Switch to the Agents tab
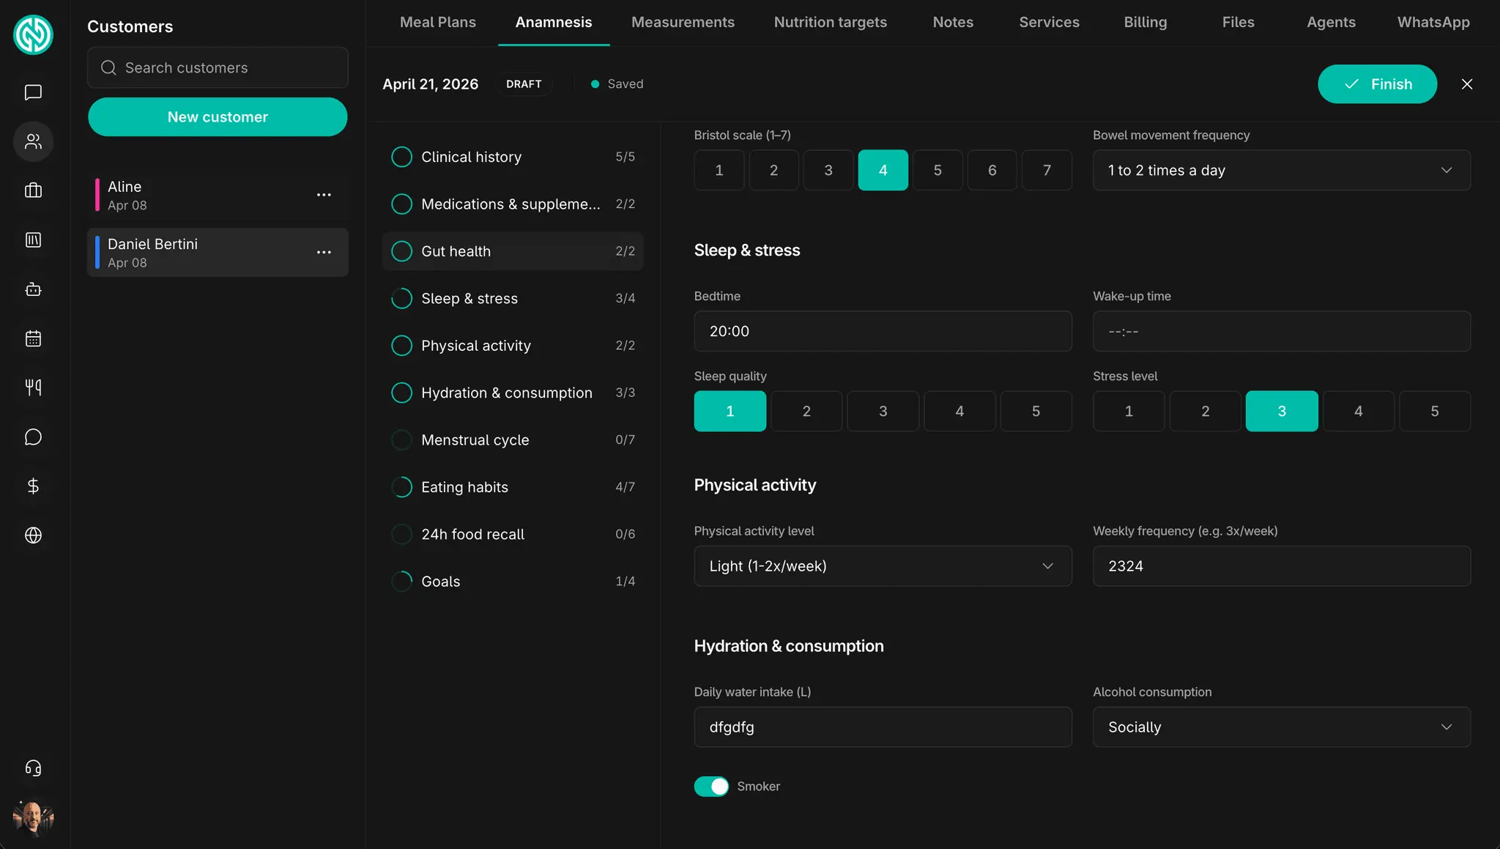The height and width of the screenshot is (849, 1500). click(1331, 22)
